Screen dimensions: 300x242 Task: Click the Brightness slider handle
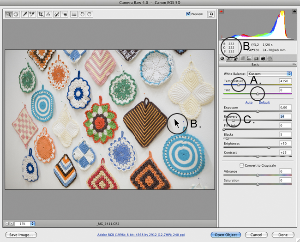pos(269,147)
